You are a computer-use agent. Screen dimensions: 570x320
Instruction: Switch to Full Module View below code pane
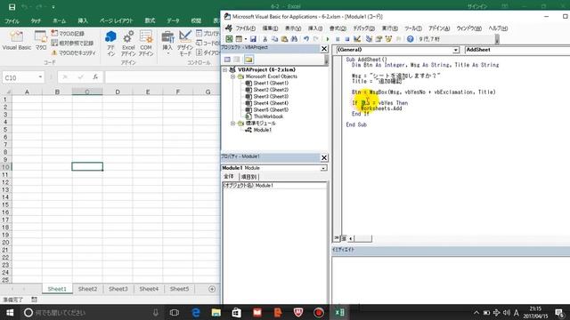coord(344,238)
